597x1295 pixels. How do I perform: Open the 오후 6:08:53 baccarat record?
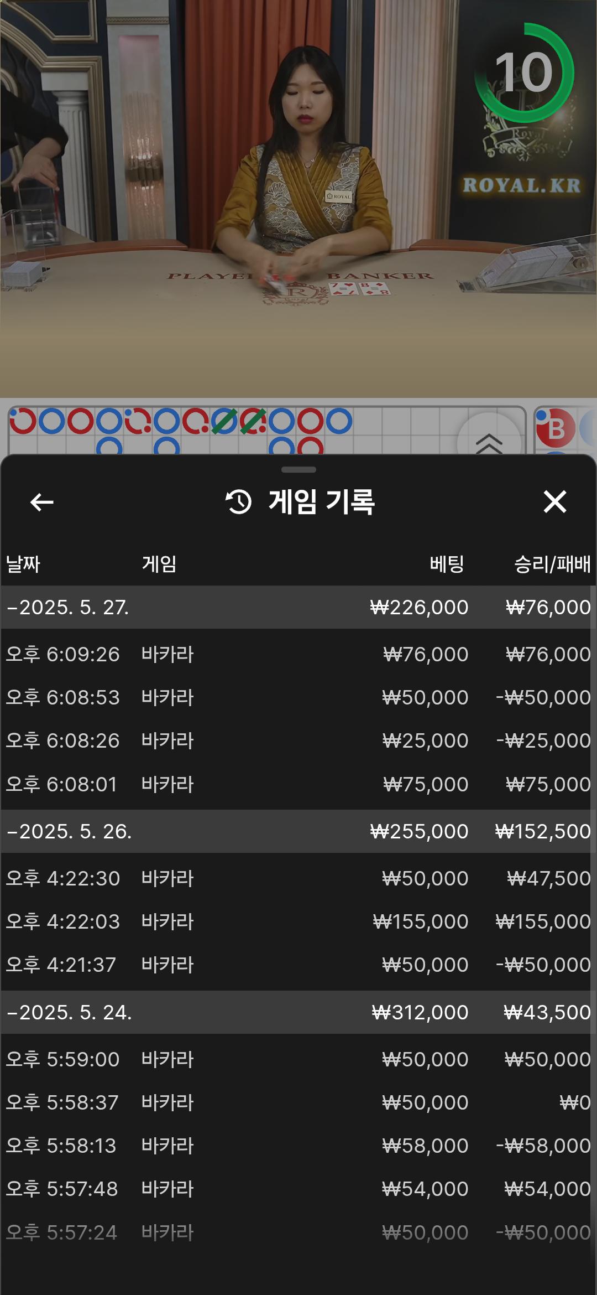coord(298,697)
